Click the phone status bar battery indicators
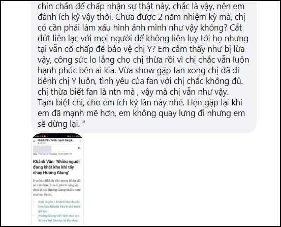281x227 pixels. click(74, 136)
